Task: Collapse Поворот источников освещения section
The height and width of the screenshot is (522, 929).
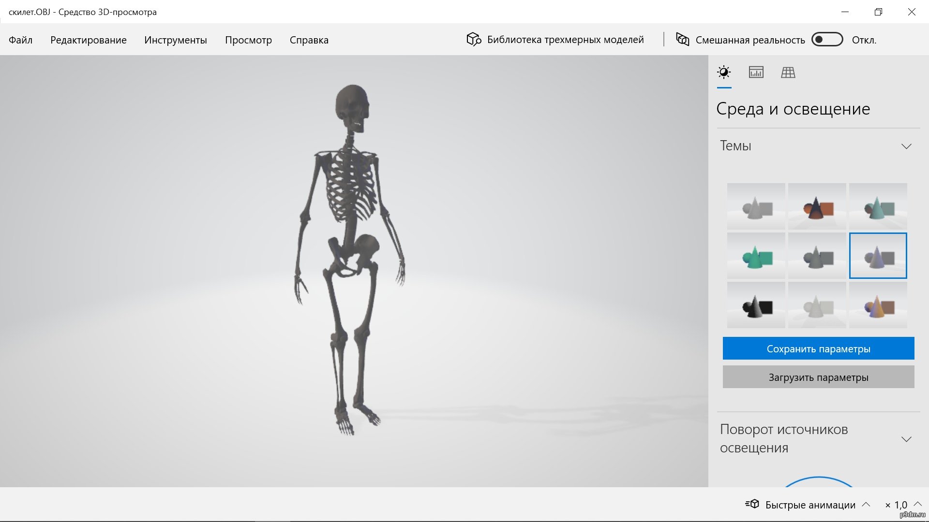Action: tap(906, 439)
